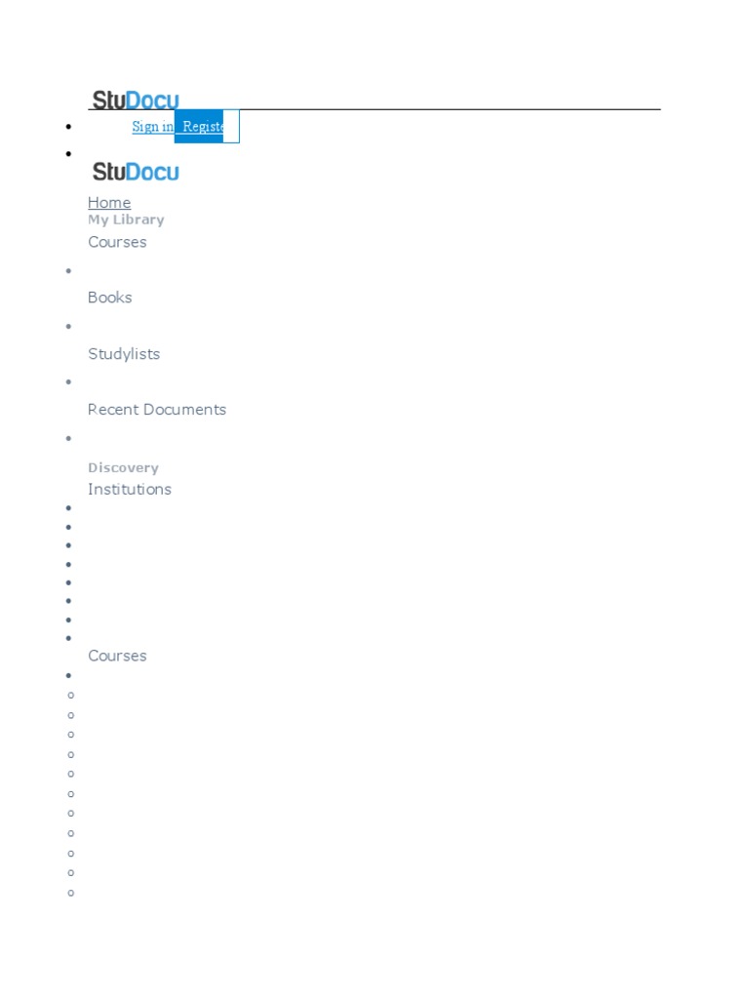Click the bullet just below Studylists
The image size is (749, 999).
[x=69, y=382]
